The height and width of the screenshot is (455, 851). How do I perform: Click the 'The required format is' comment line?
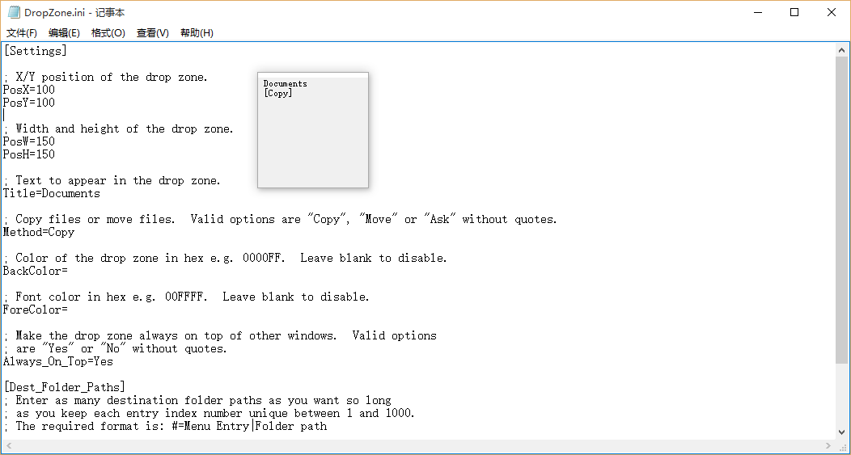point(165,426)
